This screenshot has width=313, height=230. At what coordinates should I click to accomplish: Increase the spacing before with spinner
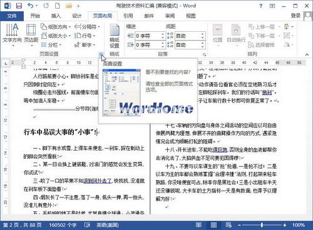(203, 34)
